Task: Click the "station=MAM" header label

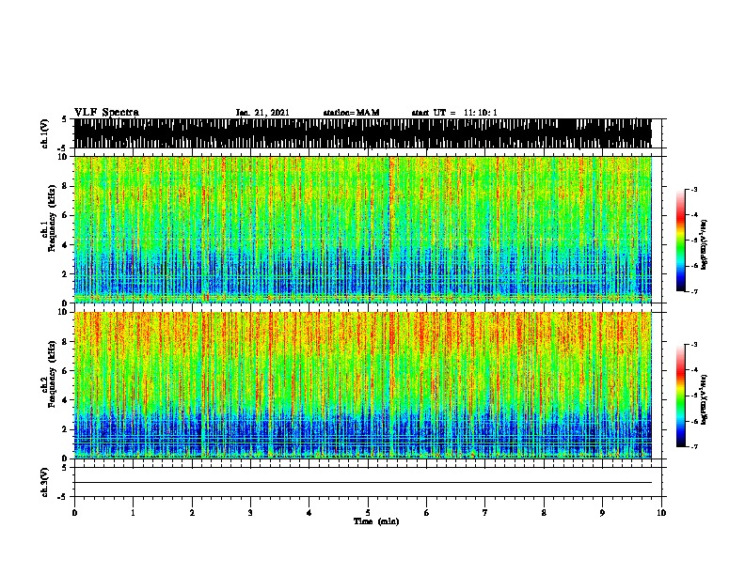Action: pos(351,113)
